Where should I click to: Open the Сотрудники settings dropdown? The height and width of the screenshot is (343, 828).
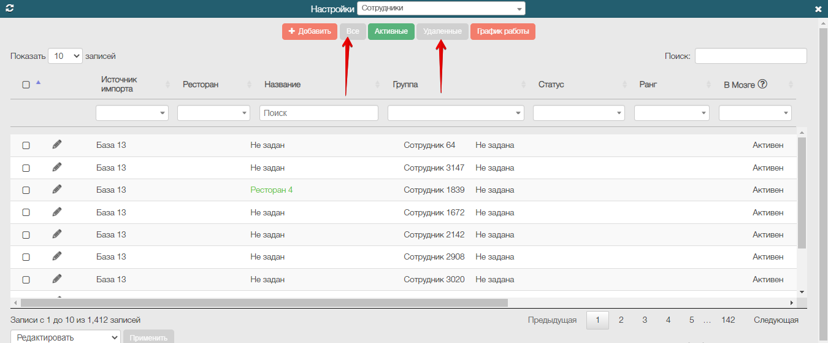pos(441,9)
